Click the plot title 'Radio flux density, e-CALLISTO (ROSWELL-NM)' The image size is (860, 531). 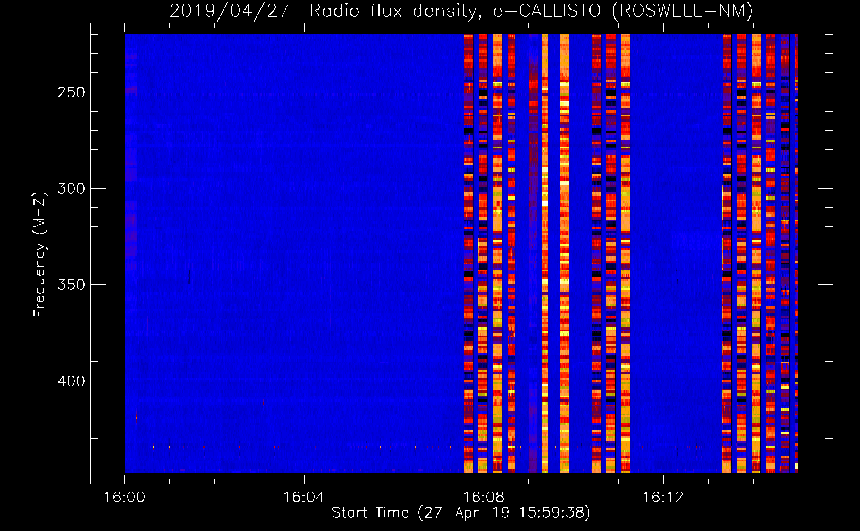[x=531, y=11]
